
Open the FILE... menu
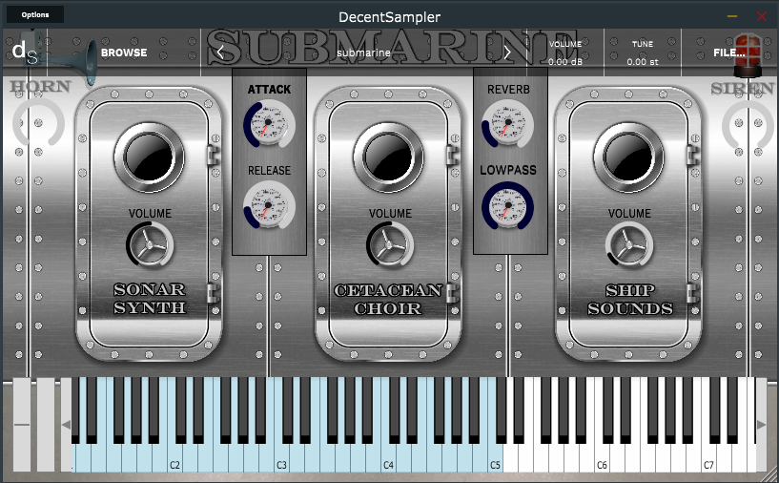click(728, 52)
